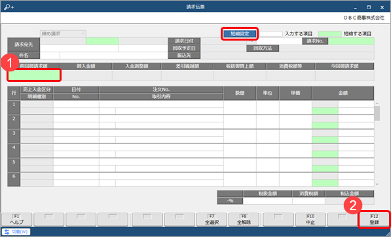Click the OBC商事株式会社 company name
This screenshot has width=391, height=237.
(x=363, y=18)
